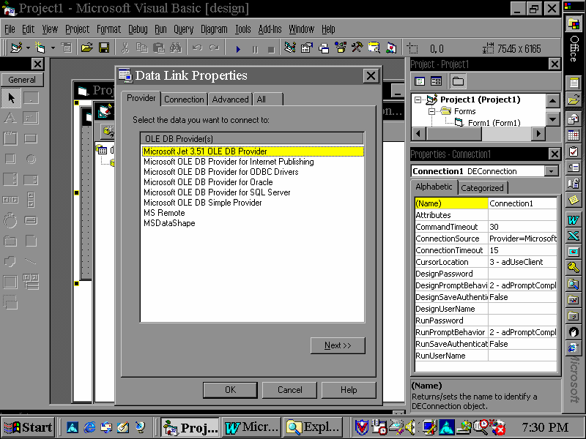Click the Next >> button
586x439 pixels.
tap(338, 345)
